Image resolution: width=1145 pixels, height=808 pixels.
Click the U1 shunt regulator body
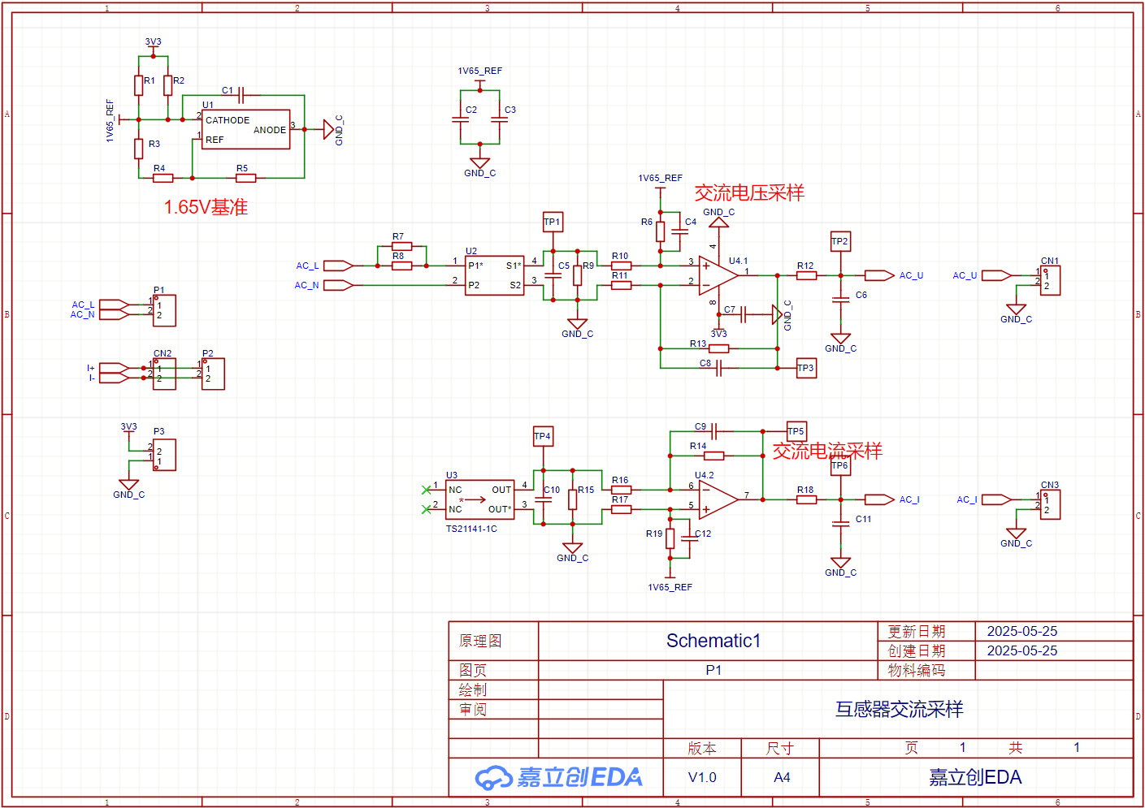(x=246, y=130)
